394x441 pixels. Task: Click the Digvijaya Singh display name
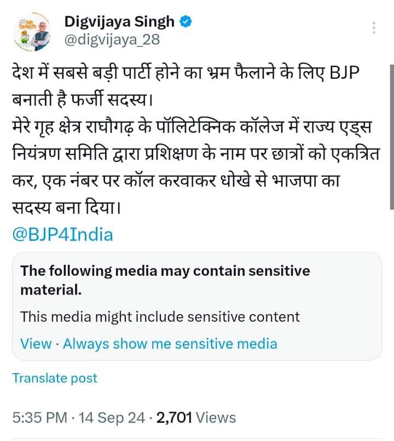[119, 22]
